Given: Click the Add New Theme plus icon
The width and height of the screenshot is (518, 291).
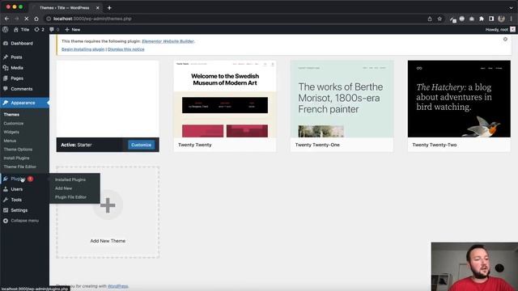Looking at the screenshot, I should (x=108, y=205).
